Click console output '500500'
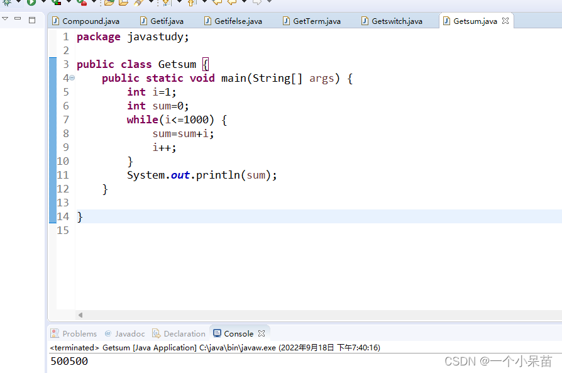Viewport: 562px width, 373px height. click(69, 361)
